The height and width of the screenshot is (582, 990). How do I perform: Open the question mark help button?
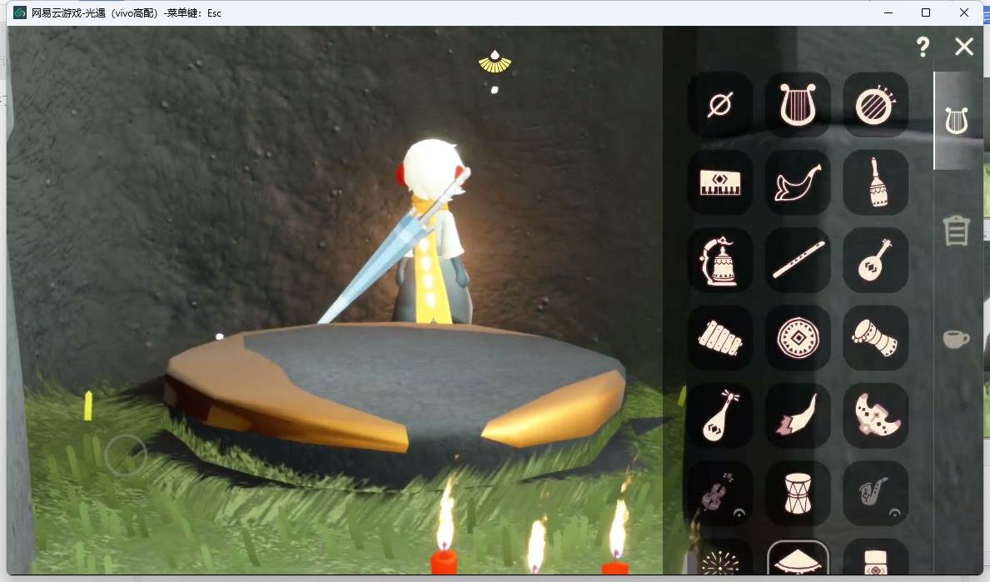(x=923, y=47)
